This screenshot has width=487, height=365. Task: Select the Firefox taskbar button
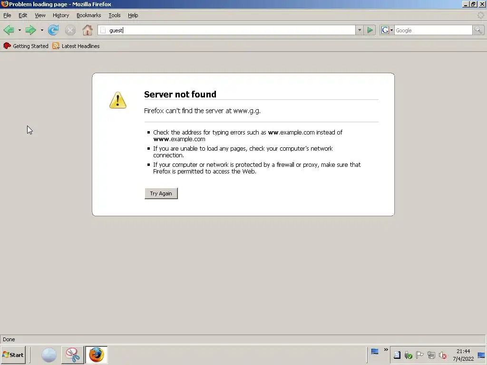(96, 355)
